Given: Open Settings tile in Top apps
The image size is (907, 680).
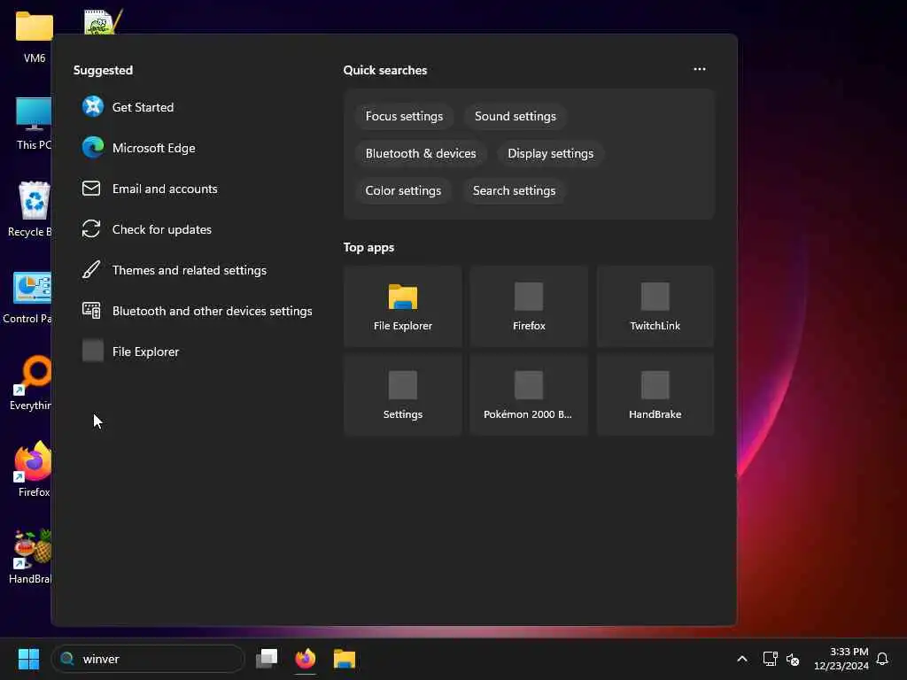Looking at the screenshot, I should [403, 395].
